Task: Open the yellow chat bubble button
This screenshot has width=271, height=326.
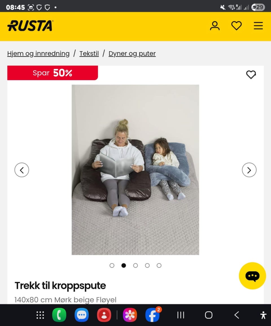Action: [x=252, y=276]
